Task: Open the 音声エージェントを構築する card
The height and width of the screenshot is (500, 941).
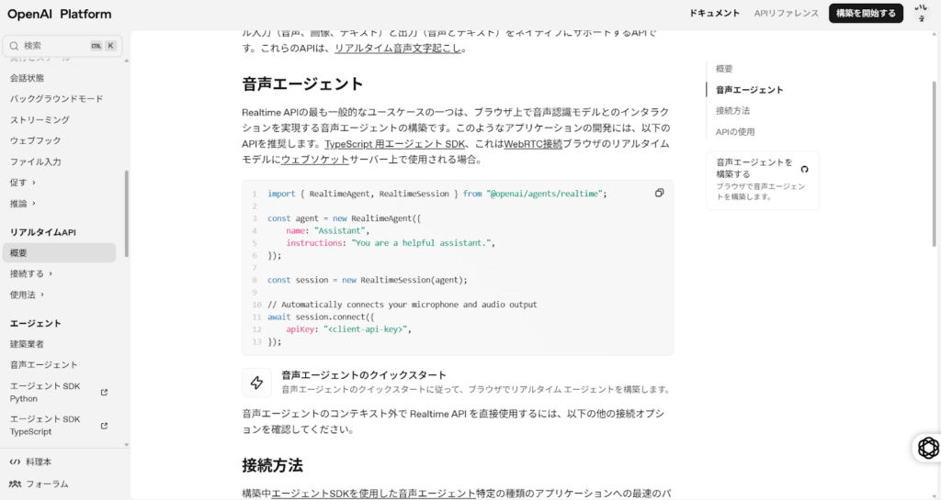Action: [x=762, y=180]
